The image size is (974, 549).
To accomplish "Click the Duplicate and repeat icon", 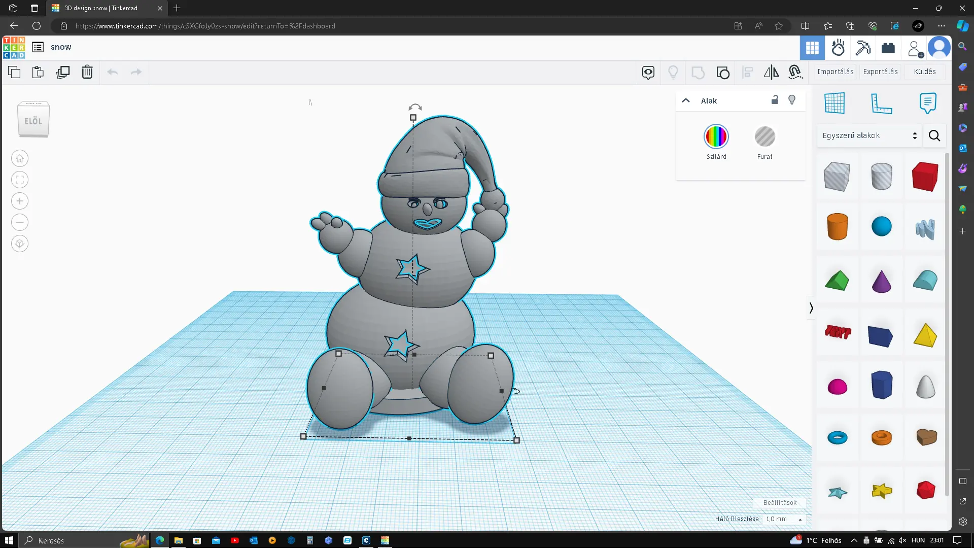I will (x=63, y=73).
